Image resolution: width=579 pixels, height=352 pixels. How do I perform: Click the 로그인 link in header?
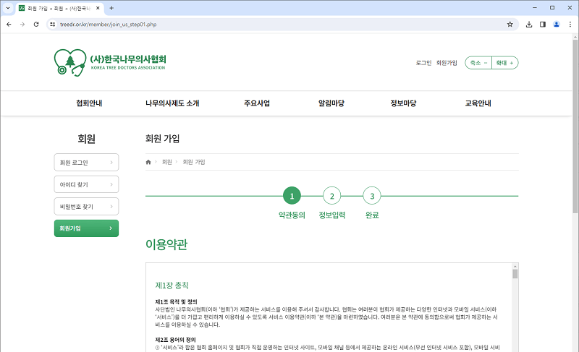click(x=423, y=63)
